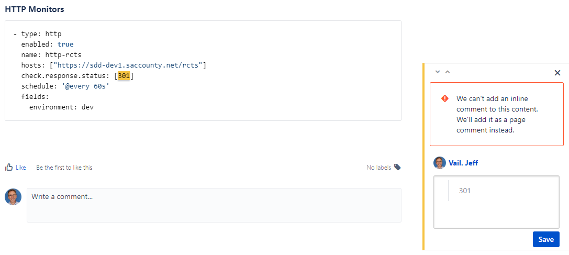Click the user avatar beside Write a comment
The image size is (569, 255).
click(13, 197)
